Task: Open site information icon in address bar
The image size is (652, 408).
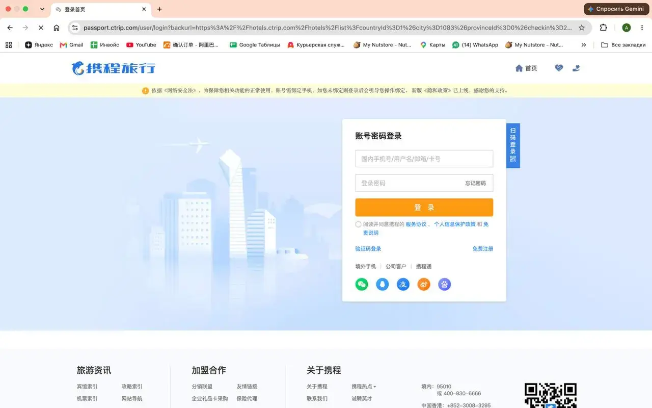Action: point(75,28)
